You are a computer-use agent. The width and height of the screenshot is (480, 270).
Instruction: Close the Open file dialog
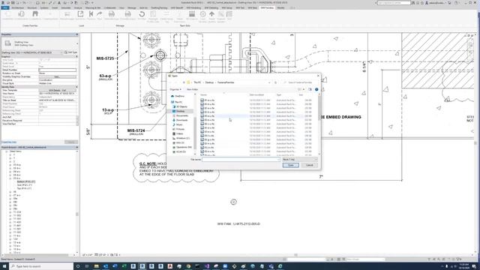point(318,76)
